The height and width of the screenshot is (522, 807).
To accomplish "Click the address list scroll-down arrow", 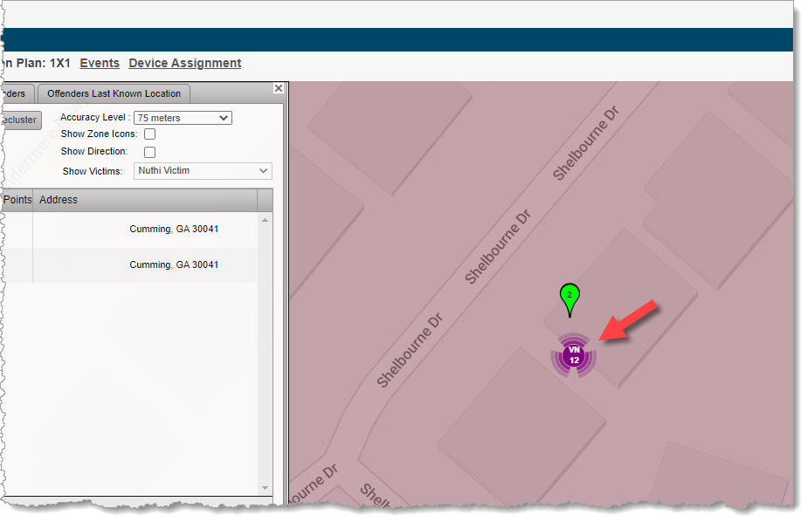I will point(266,487).
